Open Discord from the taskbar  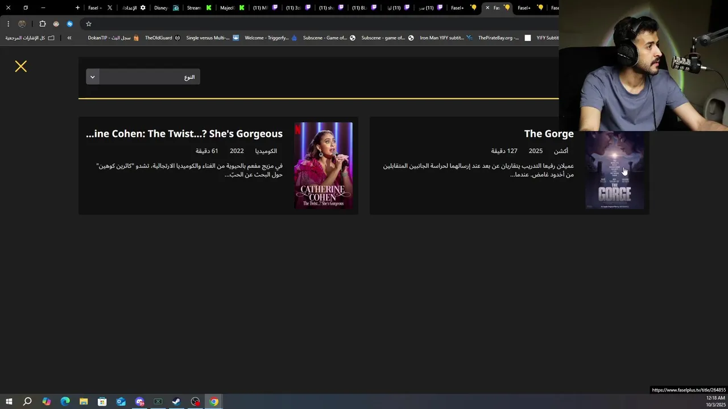(x=139, y=402)
